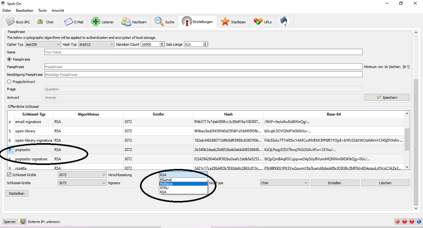Screen dimensions: 423x228
Task: Select the open-library row cell
Action: (x=33, y=131)
